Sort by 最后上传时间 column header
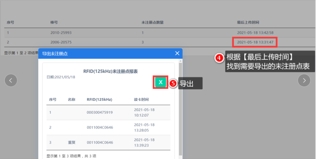The height and width of the screenshot is (159, 316). 248,23
